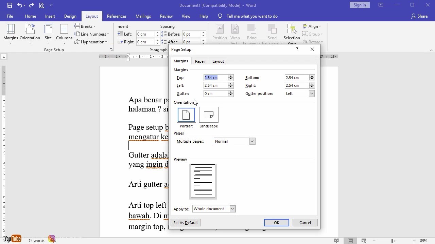Switch to Web Layout view icon
The image size is (435, 244).
364,241
